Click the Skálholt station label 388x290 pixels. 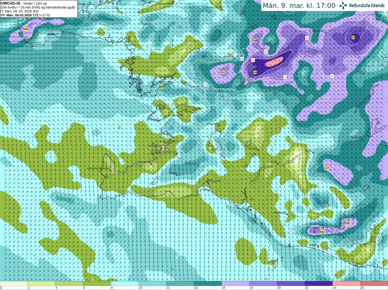(252, 148)
